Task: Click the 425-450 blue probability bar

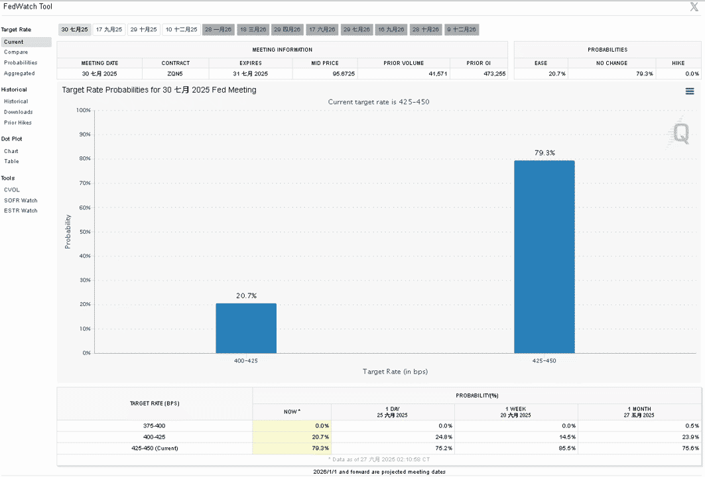Action: click(x=545, y=257)
